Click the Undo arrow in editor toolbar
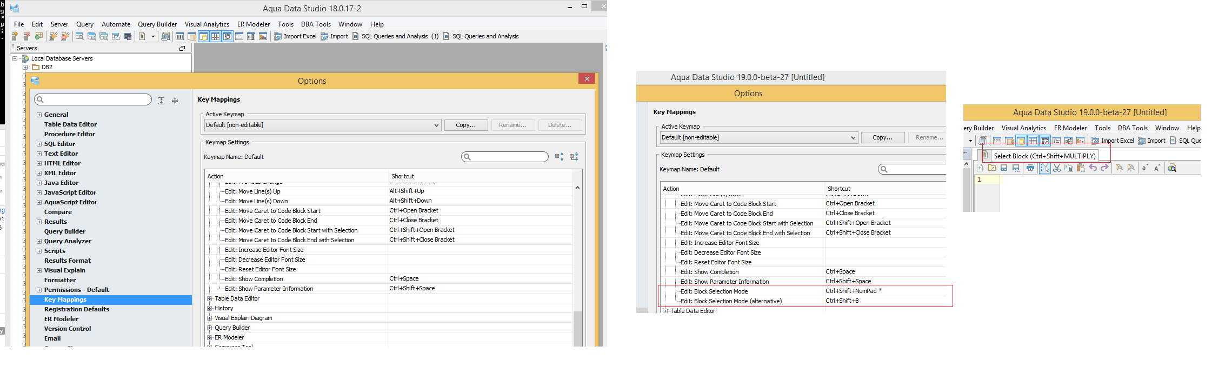This screenshot has height=373, width=1225. (1093, 168)
